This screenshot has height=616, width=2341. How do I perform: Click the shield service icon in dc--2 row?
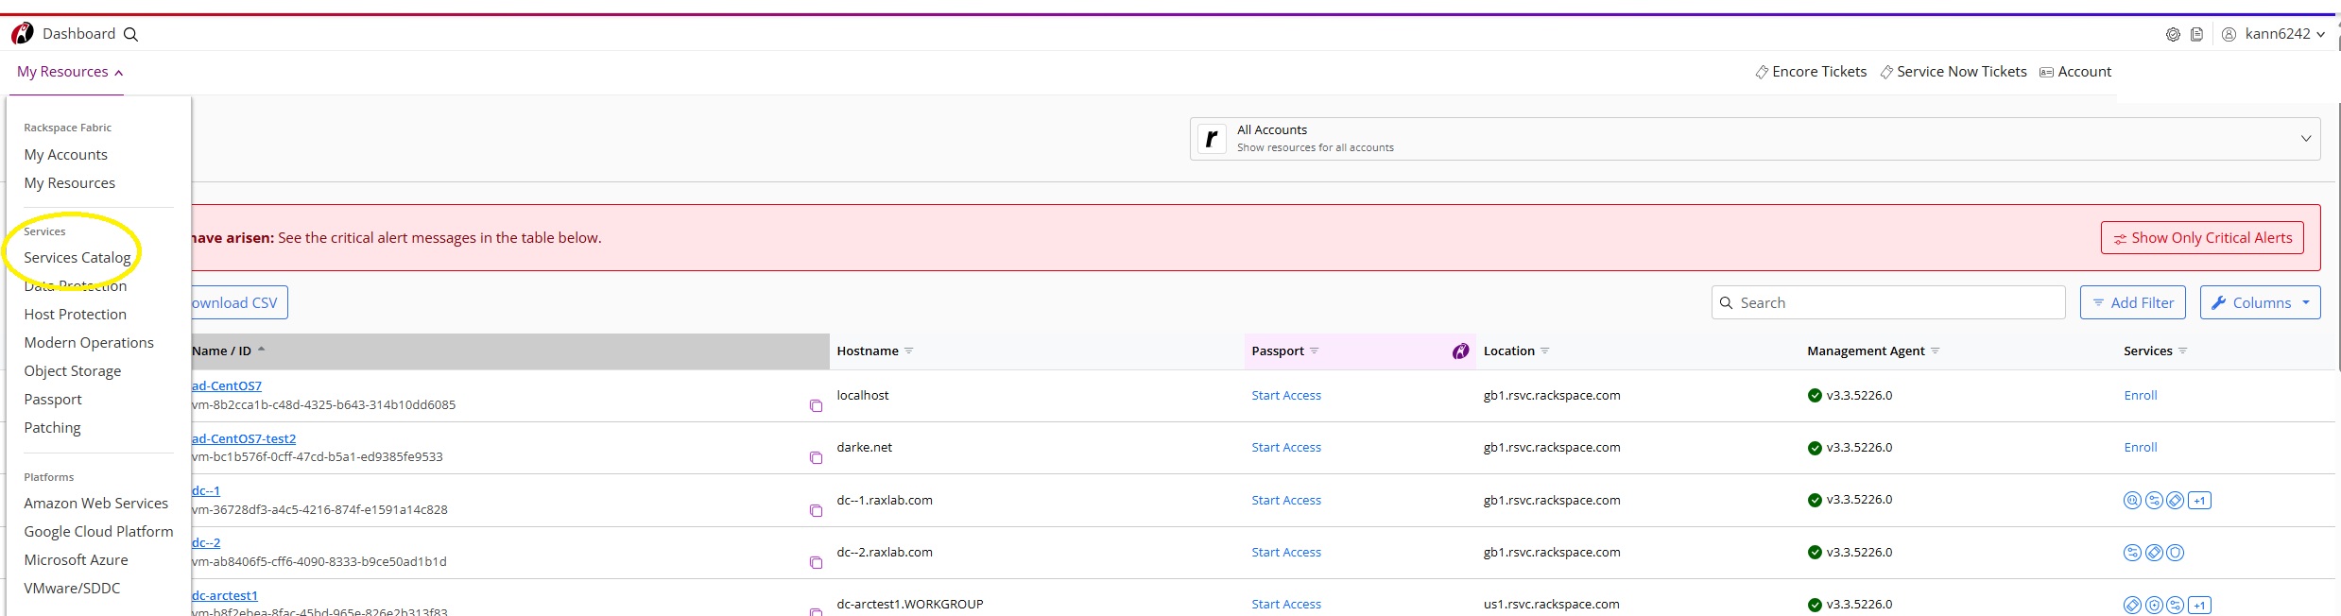click(x=2176, y=553)
